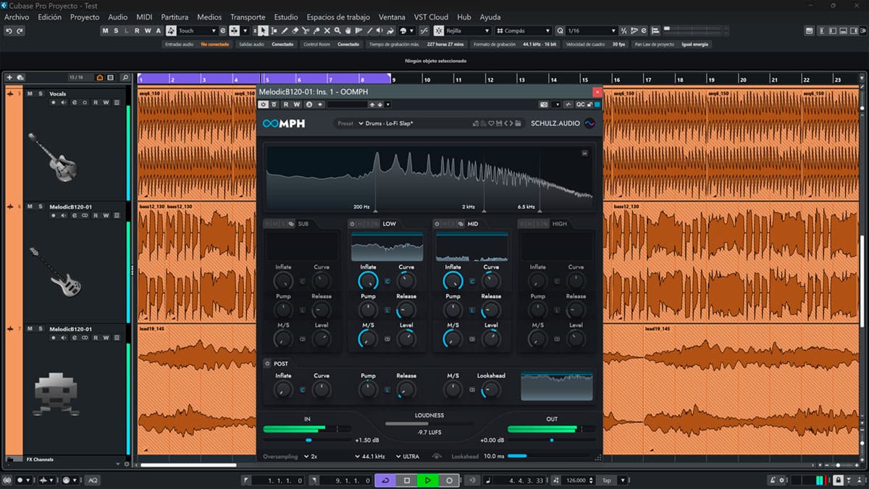
Task: Open the Archivo menu
Action: coord(17,17)
